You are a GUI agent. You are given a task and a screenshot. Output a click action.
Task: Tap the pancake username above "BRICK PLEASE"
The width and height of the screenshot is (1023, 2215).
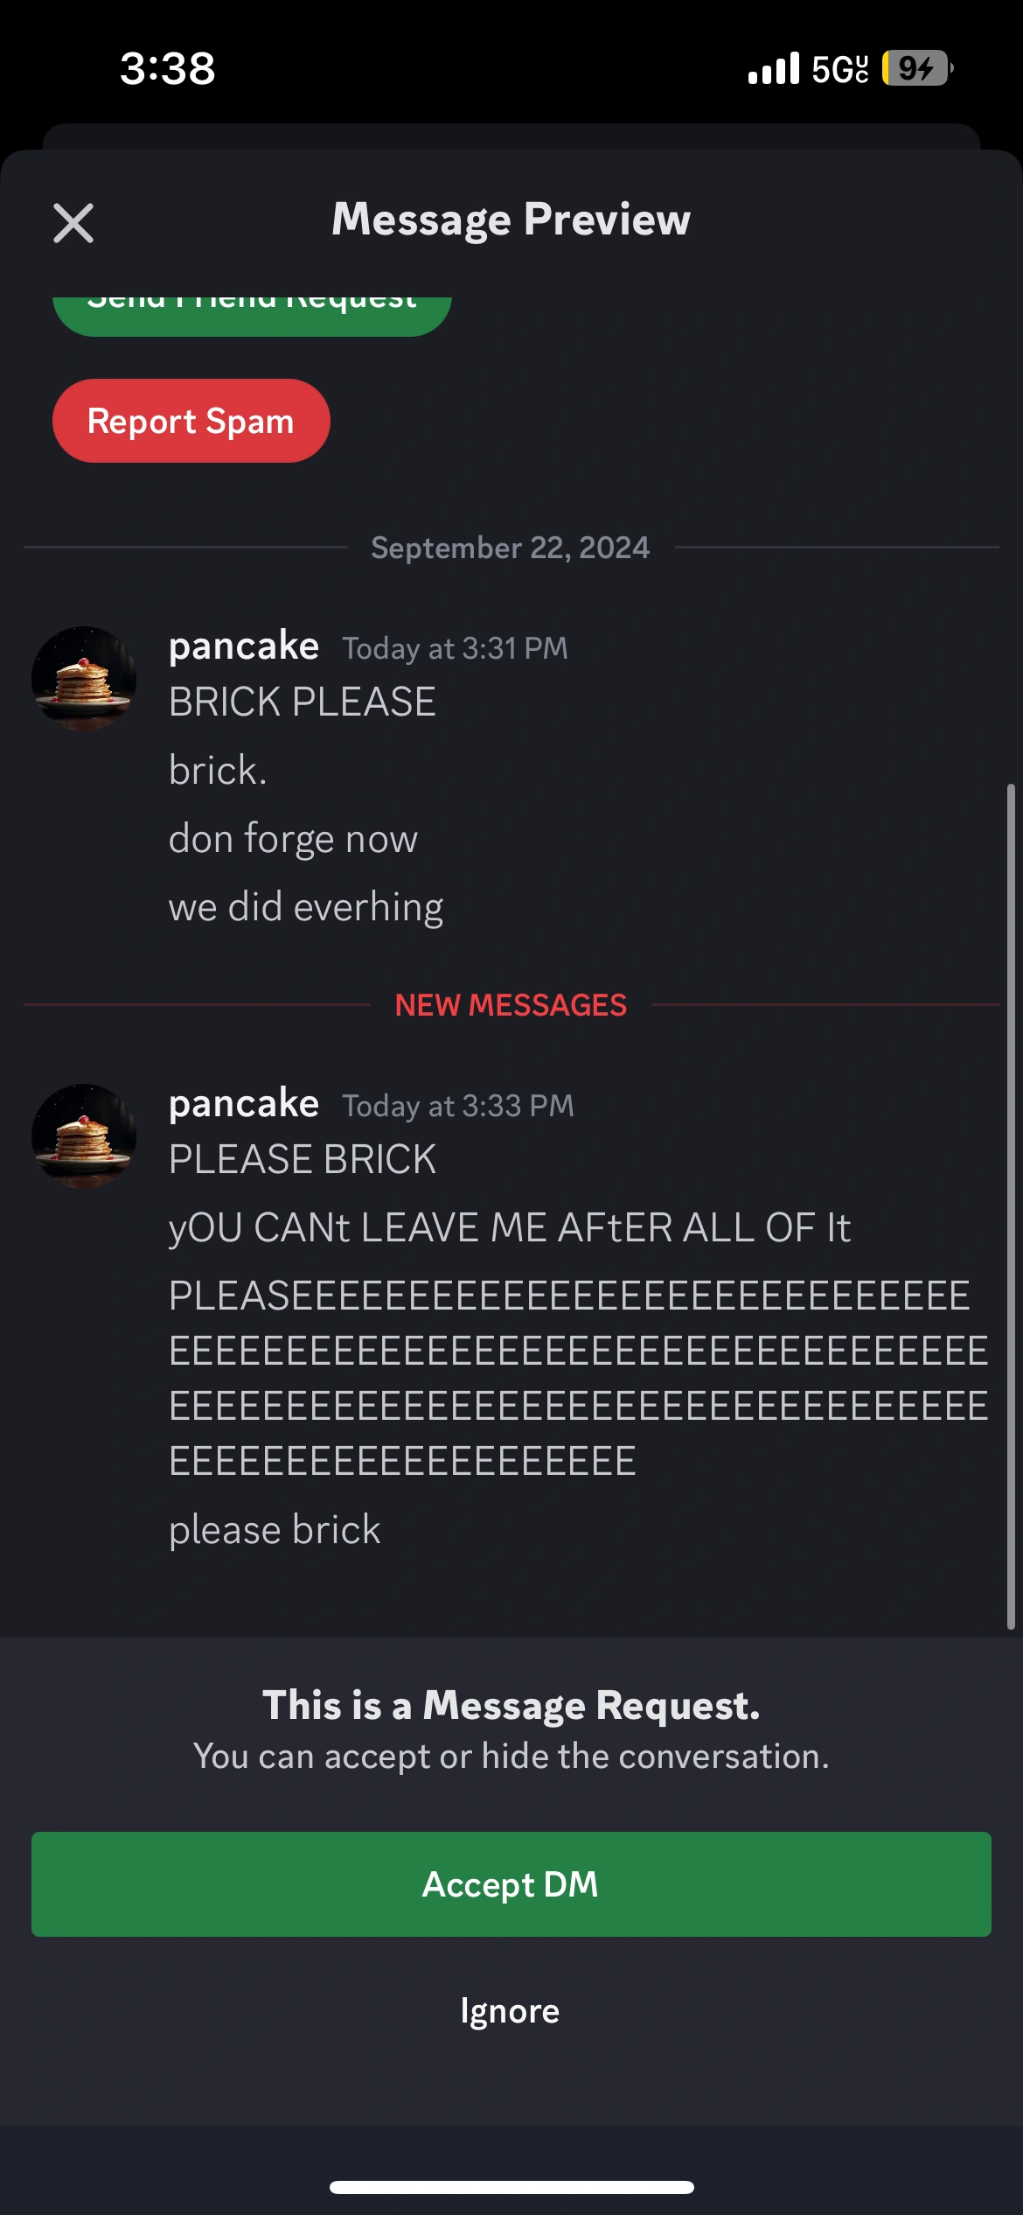coord(244,646)
